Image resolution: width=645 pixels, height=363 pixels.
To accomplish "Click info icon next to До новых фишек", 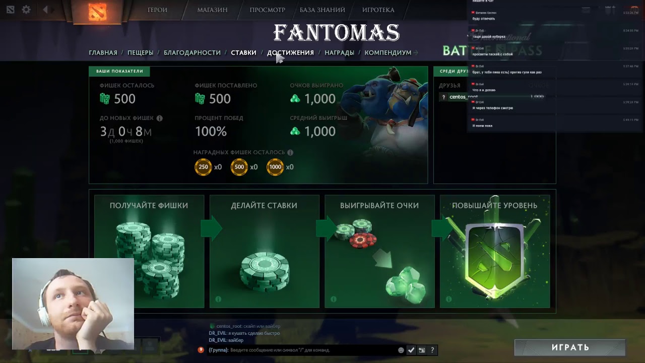I will 160,118.
